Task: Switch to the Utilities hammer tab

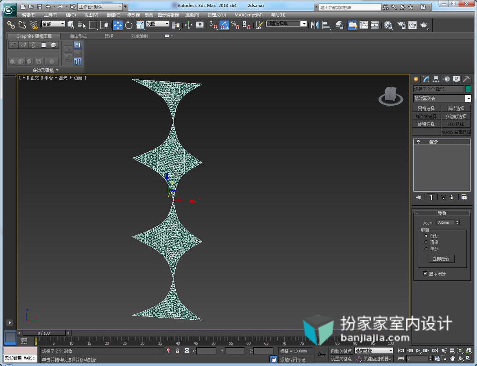Action: tap(466, 79)
